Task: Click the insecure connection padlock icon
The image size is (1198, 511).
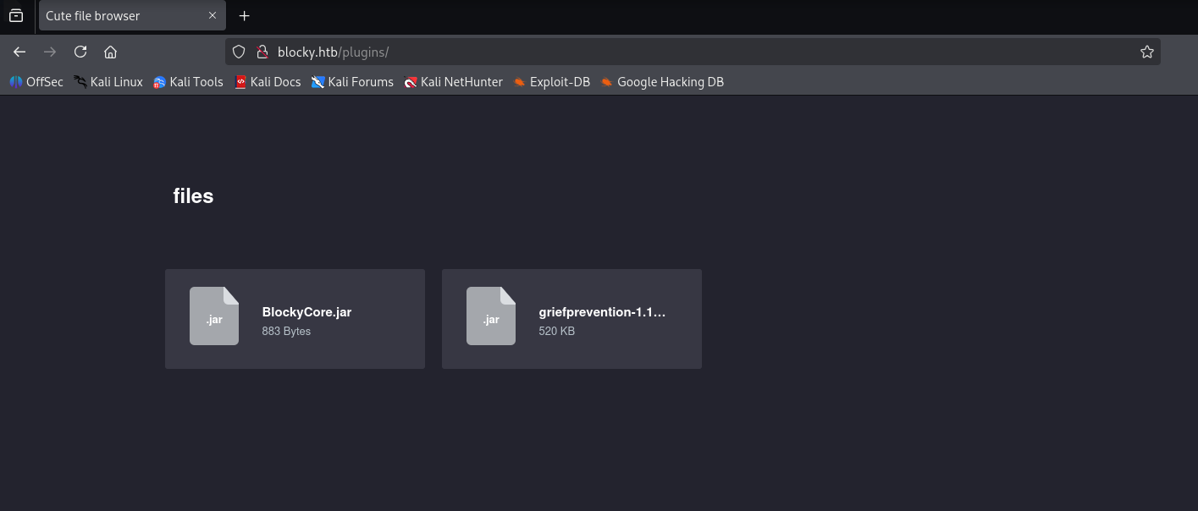Action: pos(262,52)
